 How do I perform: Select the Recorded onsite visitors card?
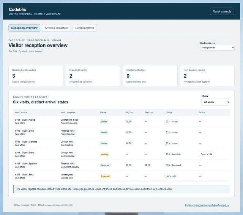(x=36, y=76)
